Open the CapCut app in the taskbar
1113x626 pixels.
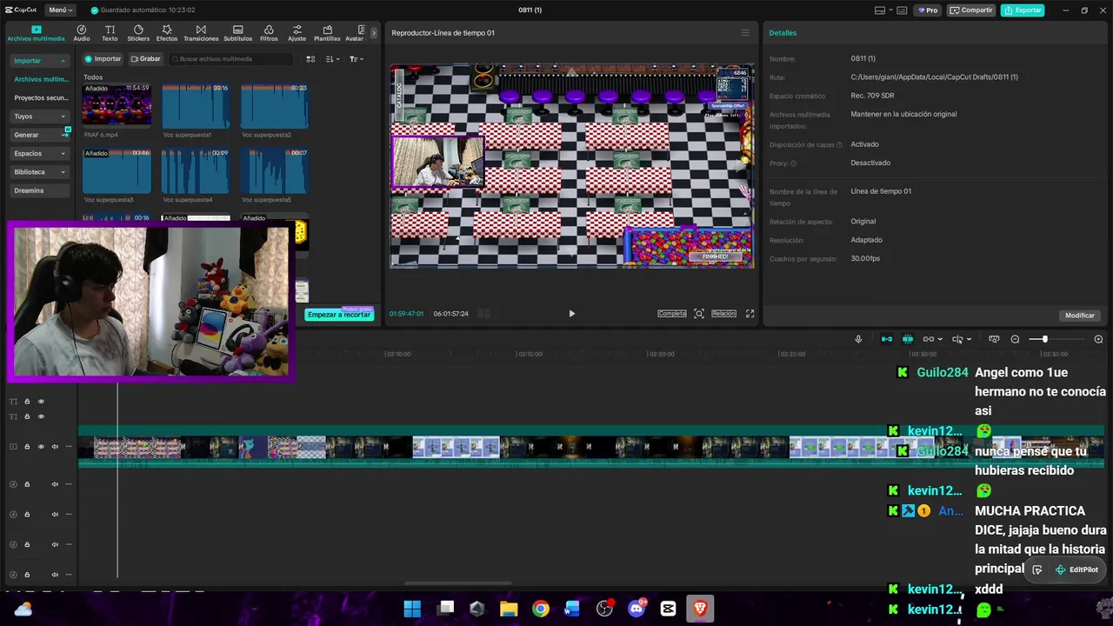(668, 609)
